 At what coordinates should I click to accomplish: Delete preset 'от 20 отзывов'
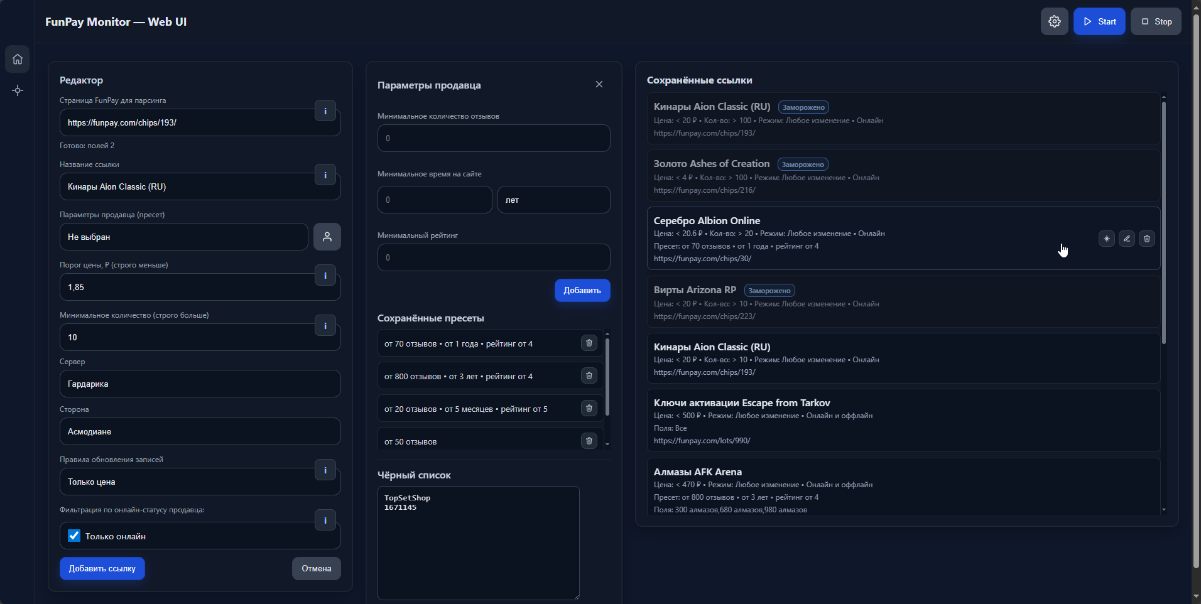(x=589, y=409)
